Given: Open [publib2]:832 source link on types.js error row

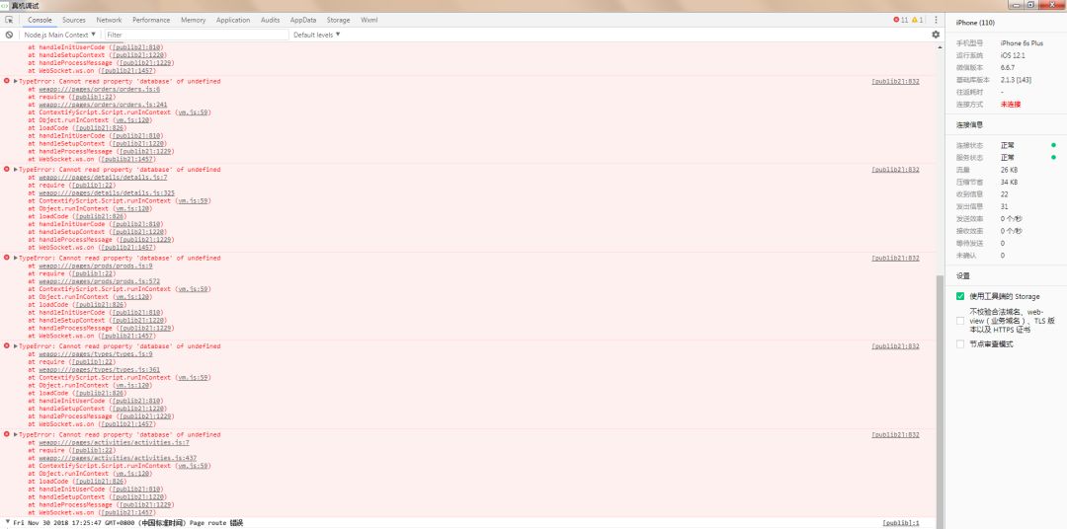Looking at the screenshot, I should (x=895, y=346).
